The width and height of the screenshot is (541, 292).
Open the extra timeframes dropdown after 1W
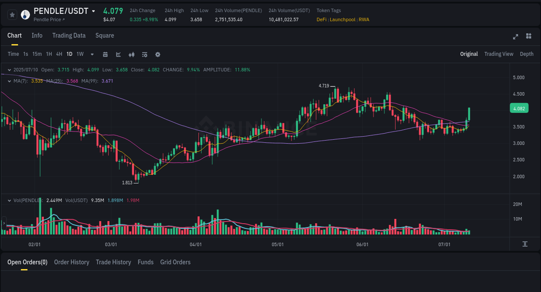point(92,54)
